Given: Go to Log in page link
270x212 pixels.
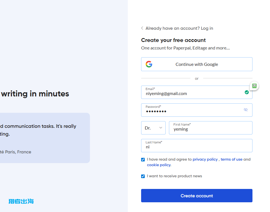Looking at the screenshot, I should [x=207, y=28].
